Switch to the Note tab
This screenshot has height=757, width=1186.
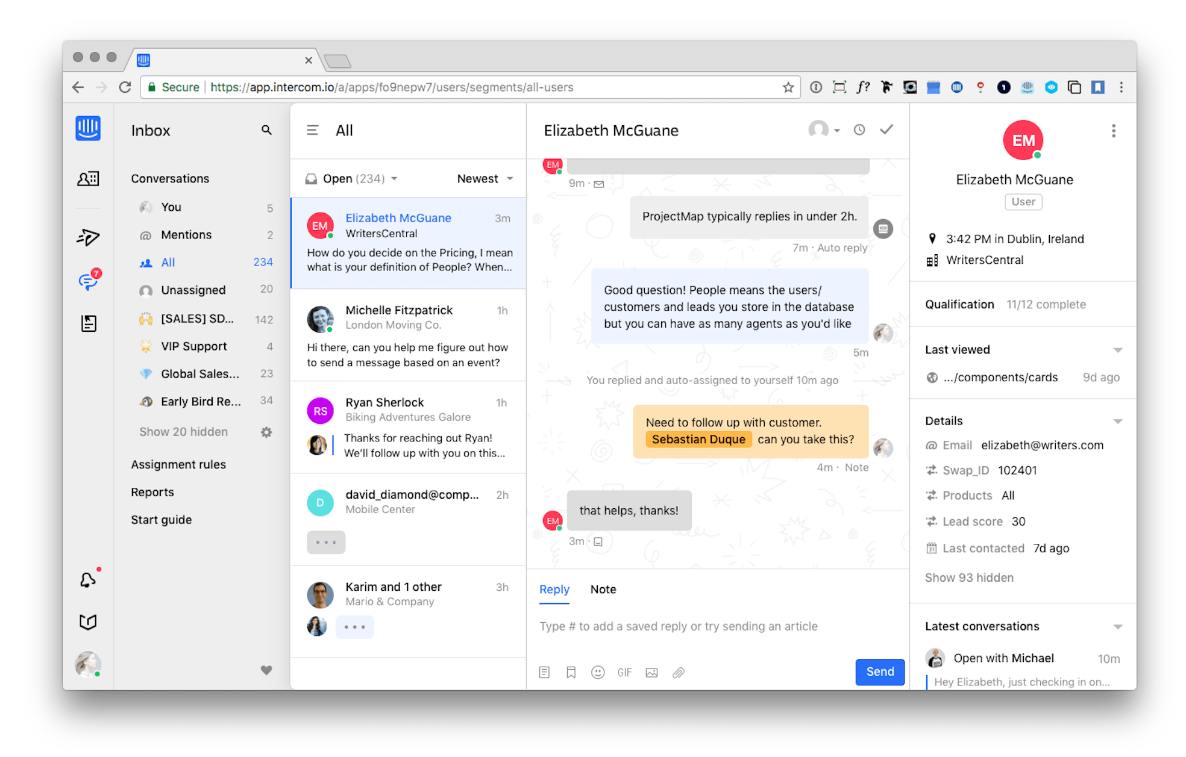tap(603, 588)
